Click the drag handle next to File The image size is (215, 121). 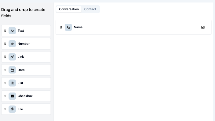point(5,109)
